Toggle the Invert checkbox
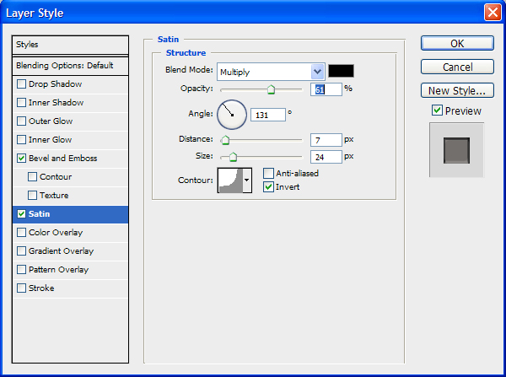 269,186
